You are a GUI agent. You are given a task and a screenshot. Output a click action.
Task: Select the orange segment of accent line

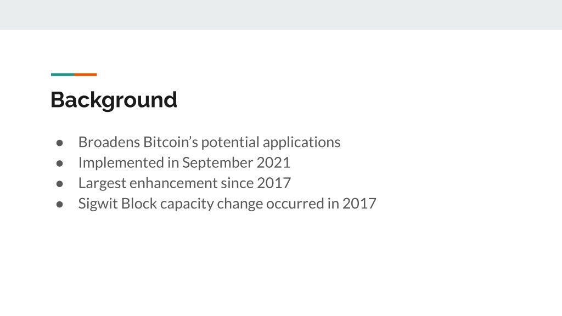(x=85, y=75)
